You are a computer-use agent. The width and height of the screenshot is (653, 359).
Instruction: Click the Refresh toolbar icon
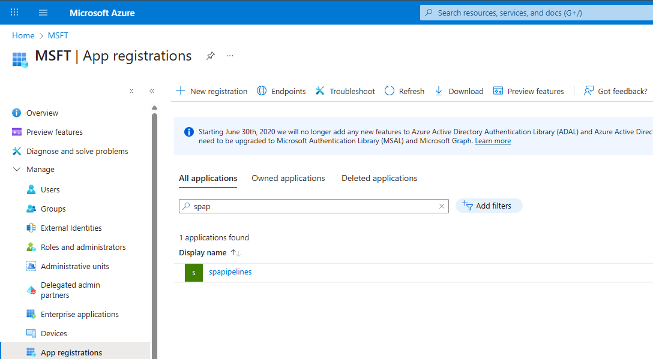[390, 91]
